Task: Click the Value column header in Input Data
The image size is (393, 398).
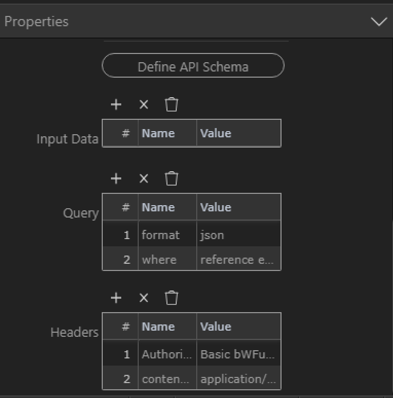Action: [x=238, y=134]
